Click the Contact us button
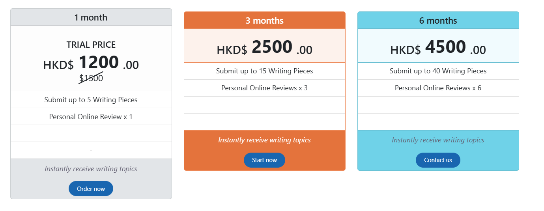 438,160
